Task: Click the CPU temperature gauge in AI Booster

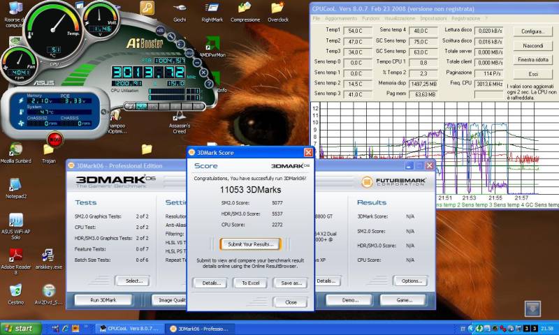Action: tap(54, 31)
